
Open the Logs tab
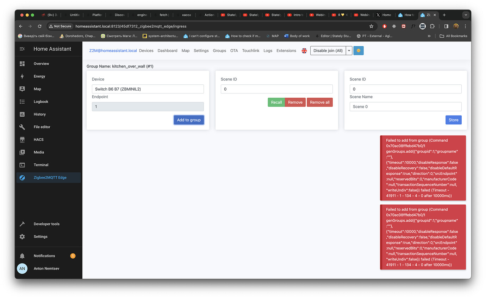coord(268,51)
